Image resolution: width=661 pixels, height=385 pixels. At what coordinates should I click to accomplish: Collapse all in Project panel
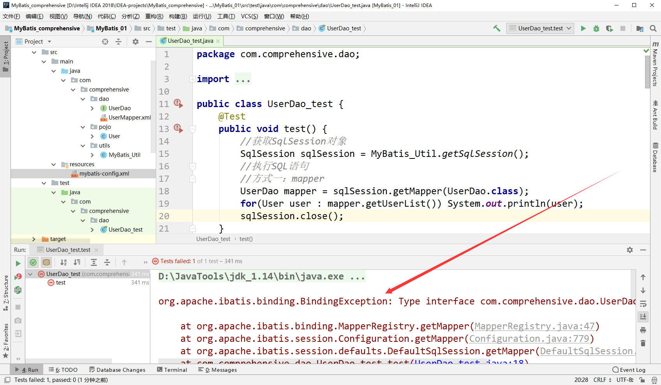(118, 42)
